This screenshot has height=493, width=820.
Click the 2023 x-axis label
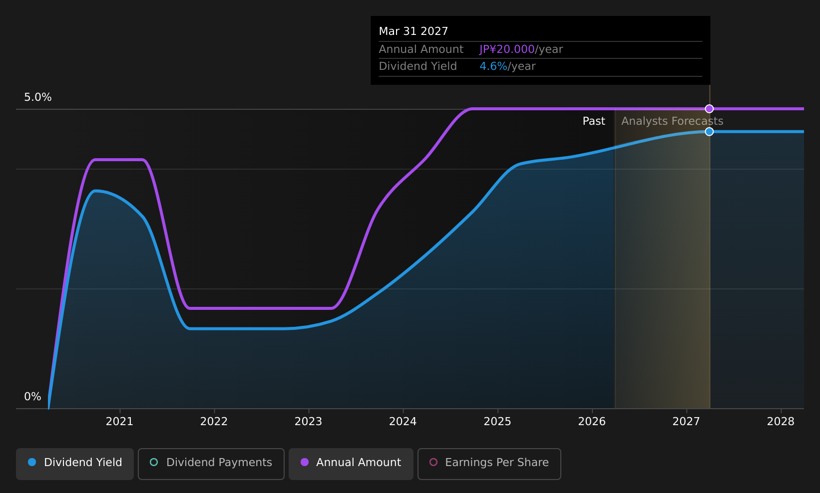point(308,422)
